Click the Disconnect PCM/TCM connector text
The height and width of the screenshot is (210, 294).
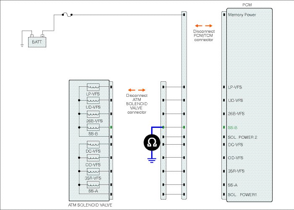[204, 36]
